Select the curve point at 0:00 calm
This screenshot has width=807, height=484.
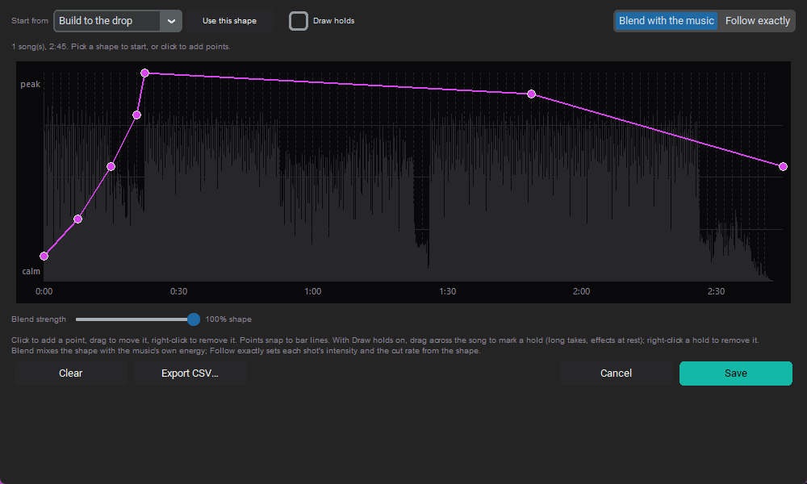pos(44,257)
